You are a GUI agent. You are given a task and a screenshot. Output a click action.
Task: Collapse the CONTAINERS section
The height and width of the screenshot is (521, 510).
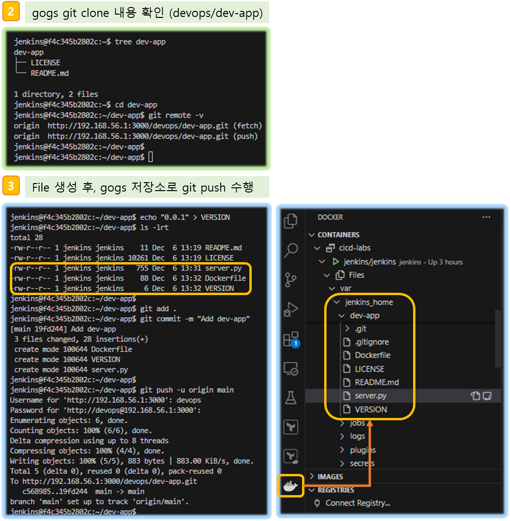(x=311, y=235)
